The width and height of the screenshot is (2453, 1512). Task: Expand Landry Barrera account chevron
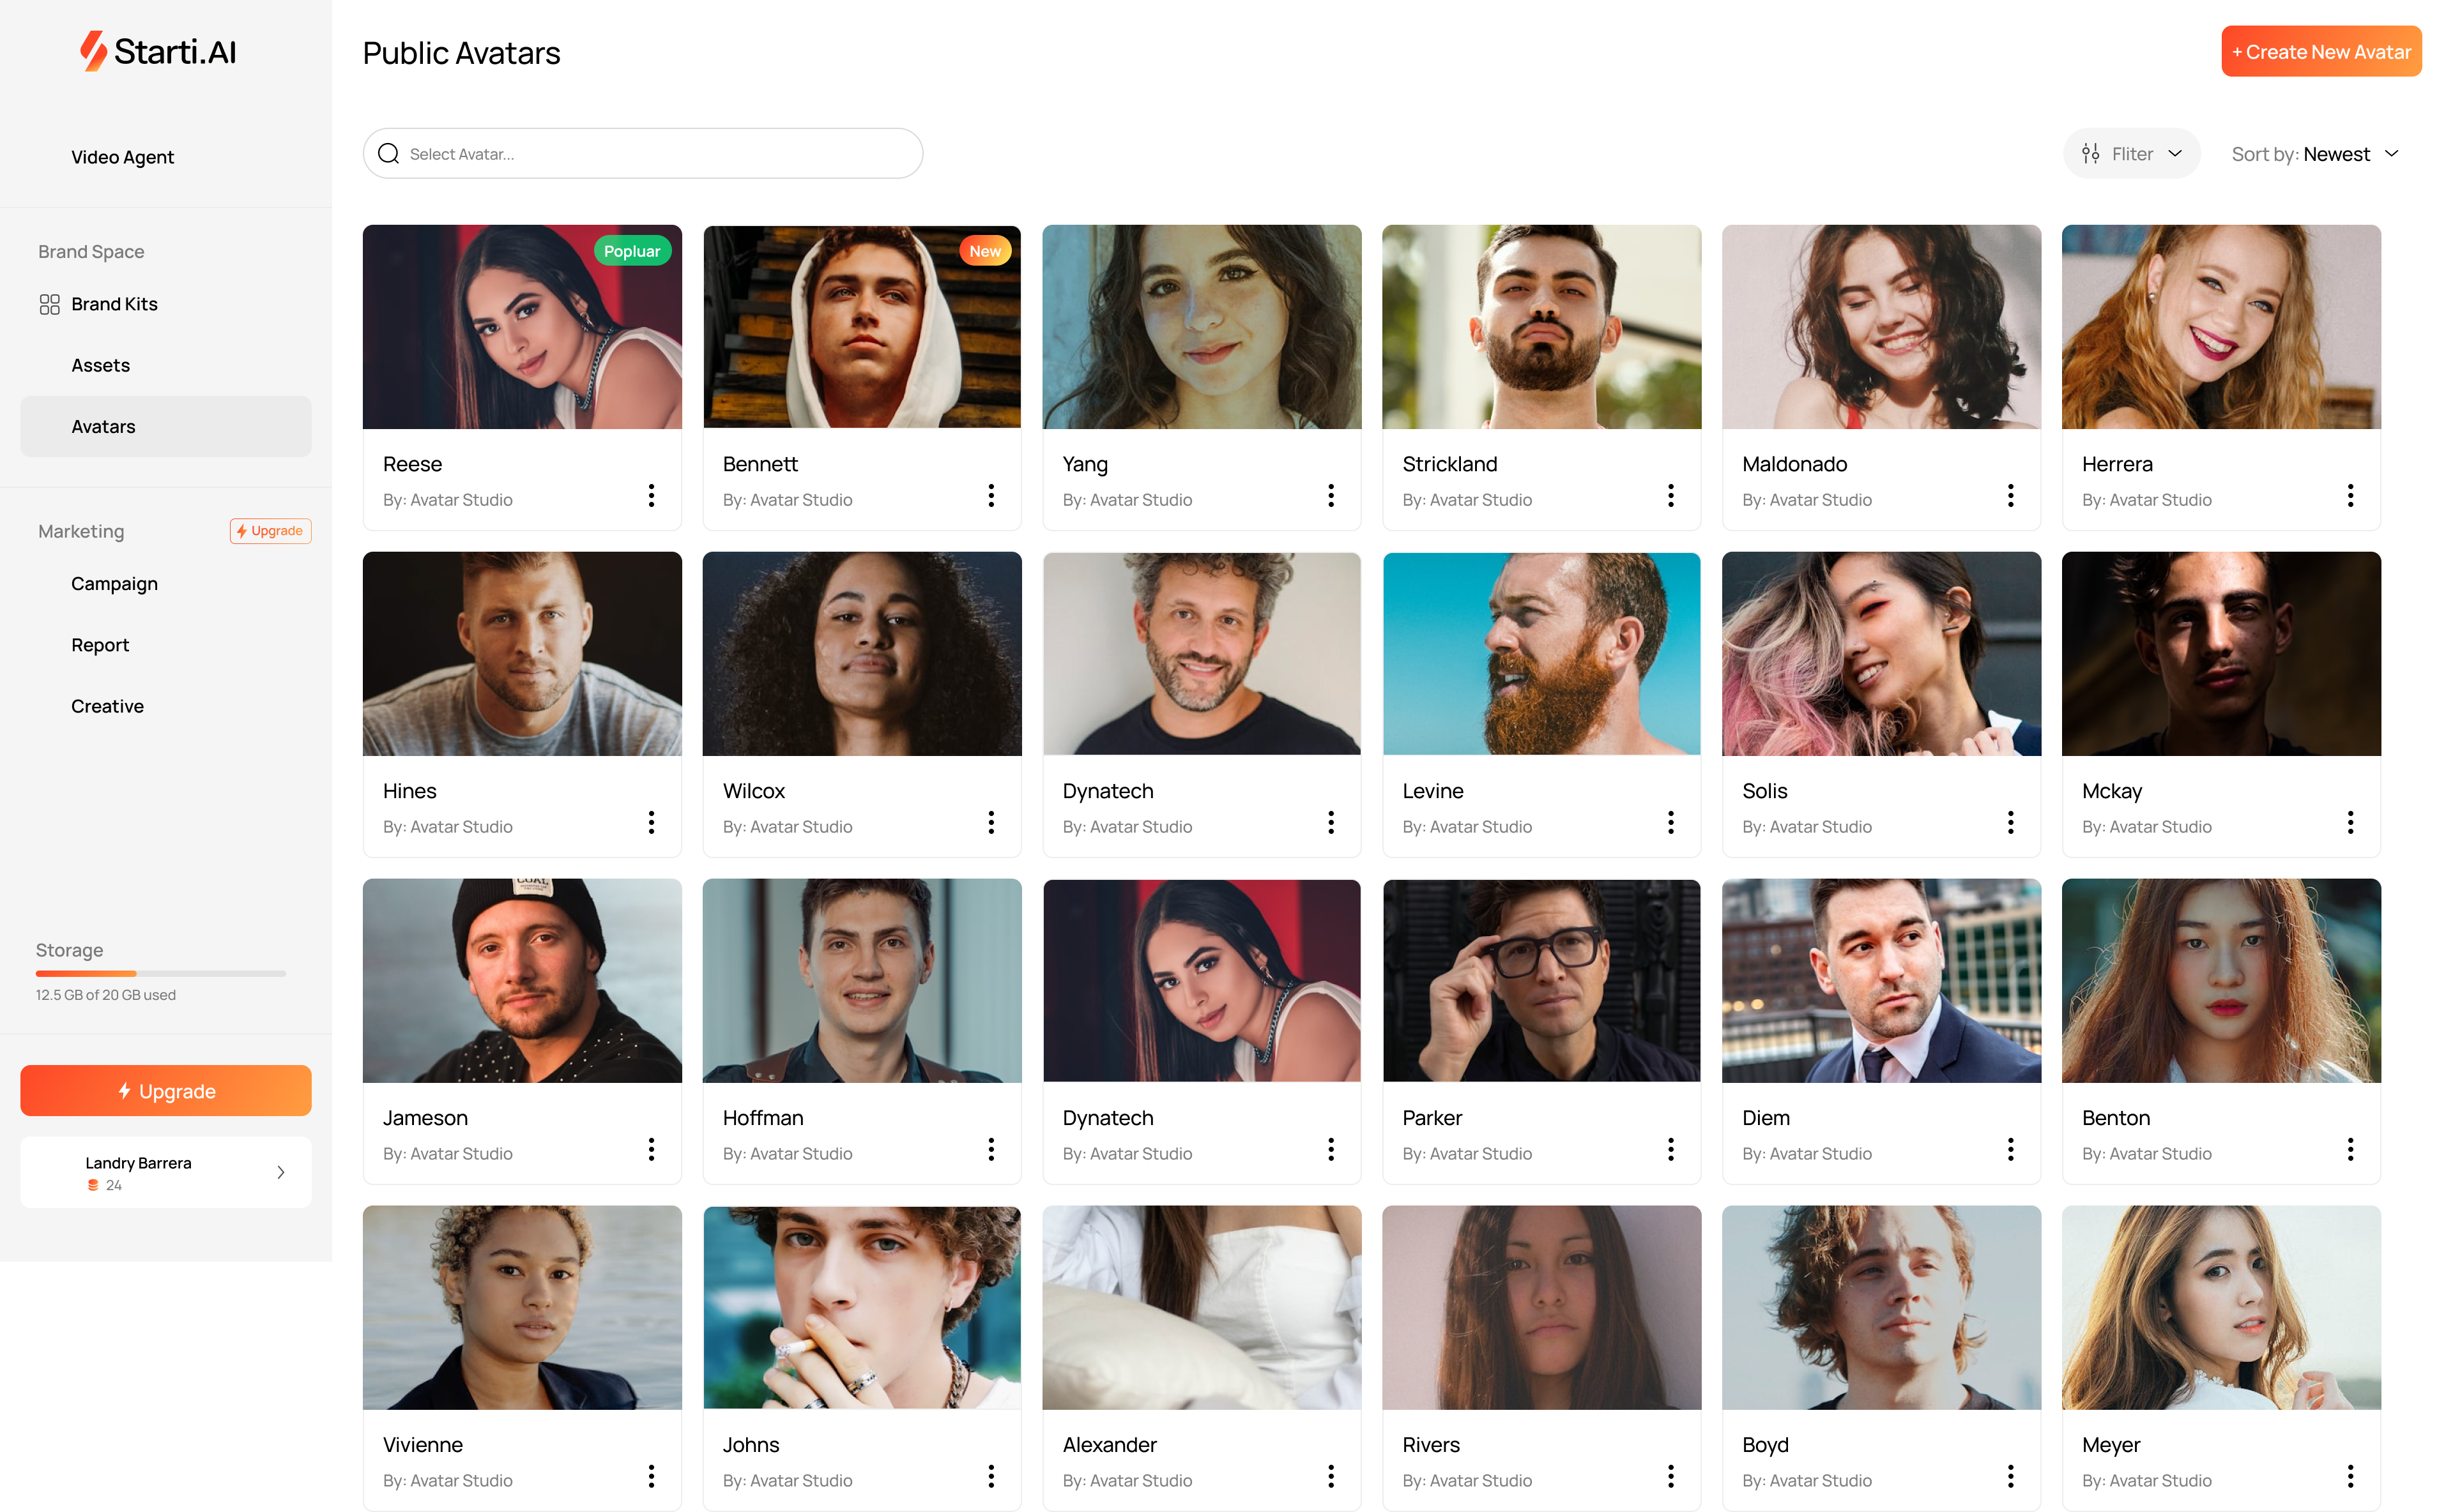click(281, 1172)
